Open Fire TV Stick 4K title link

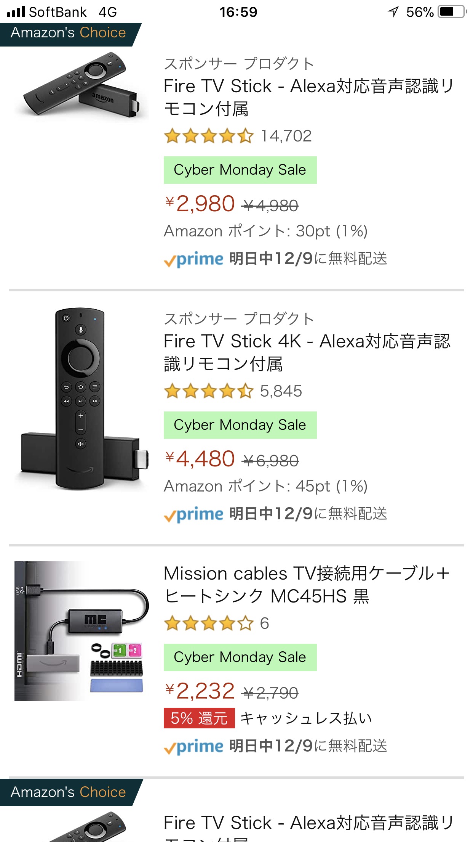point(307,352)
